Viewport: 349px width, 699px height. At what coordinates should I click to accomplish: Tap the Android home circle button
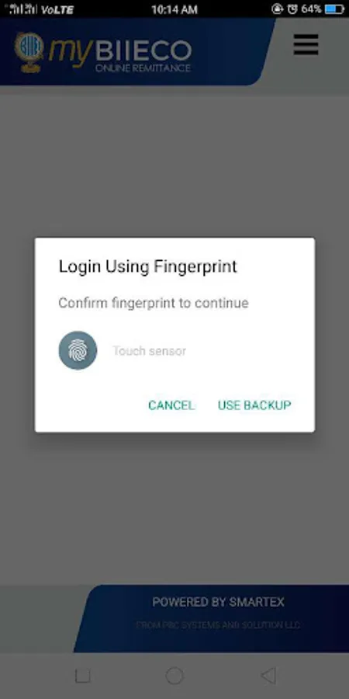(x=174, y=676)
